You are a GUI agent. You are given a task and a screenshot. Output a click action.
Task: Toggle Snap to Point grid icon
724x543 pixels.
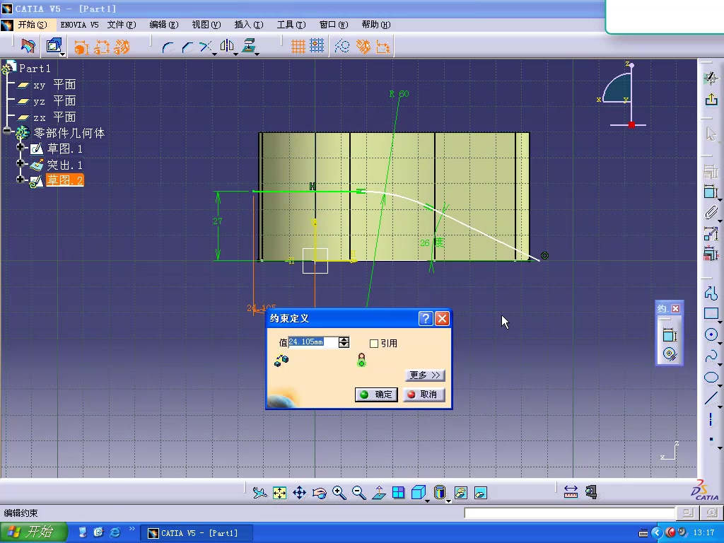(317, 47)
